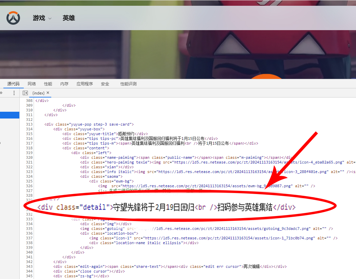
Task: Click the location-name italic ellipsis line
Action: coord(144,243)
